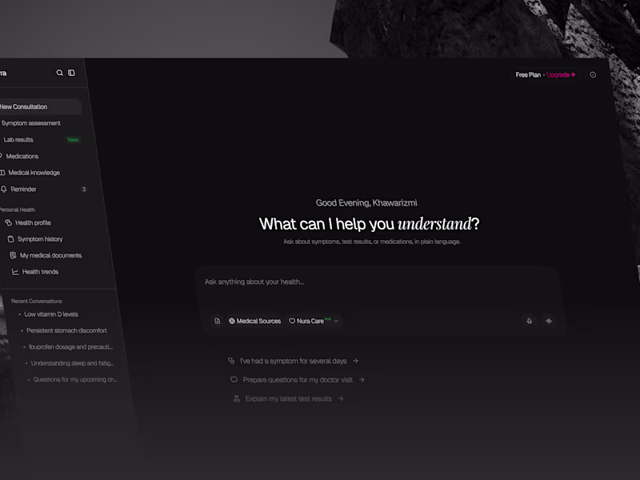Click the Medical knowledge book icon

click(x=2, y=173)
